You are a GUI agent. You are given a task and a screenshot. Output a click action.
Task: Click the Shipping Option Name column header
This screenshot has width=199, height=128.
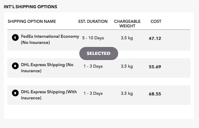pyautogui.click(x=32, y=21)
